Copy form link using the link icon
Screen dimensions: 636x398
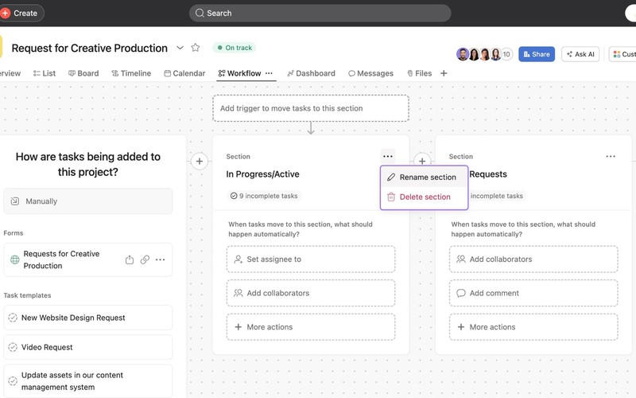(x=145, y=259)
